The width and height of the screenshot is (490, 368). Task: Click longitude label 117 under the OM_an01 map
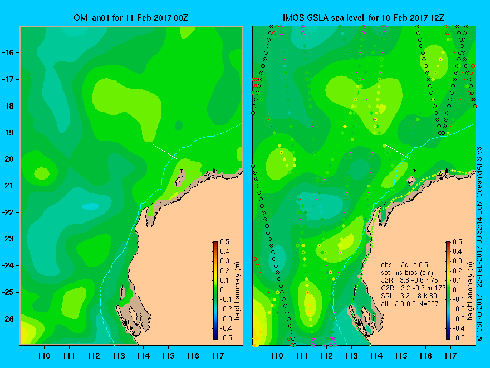(218, 356)
